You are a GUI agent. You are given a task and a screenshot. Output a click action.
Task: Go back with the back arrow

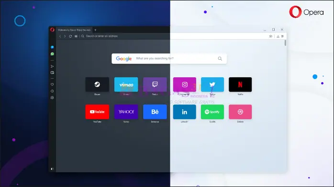(60, 36)
